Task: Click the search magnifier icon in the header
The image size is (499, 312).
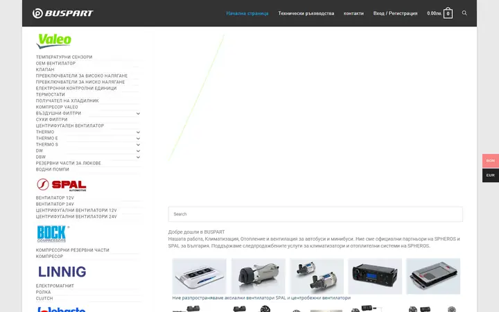Action: (x=464, y=13)
